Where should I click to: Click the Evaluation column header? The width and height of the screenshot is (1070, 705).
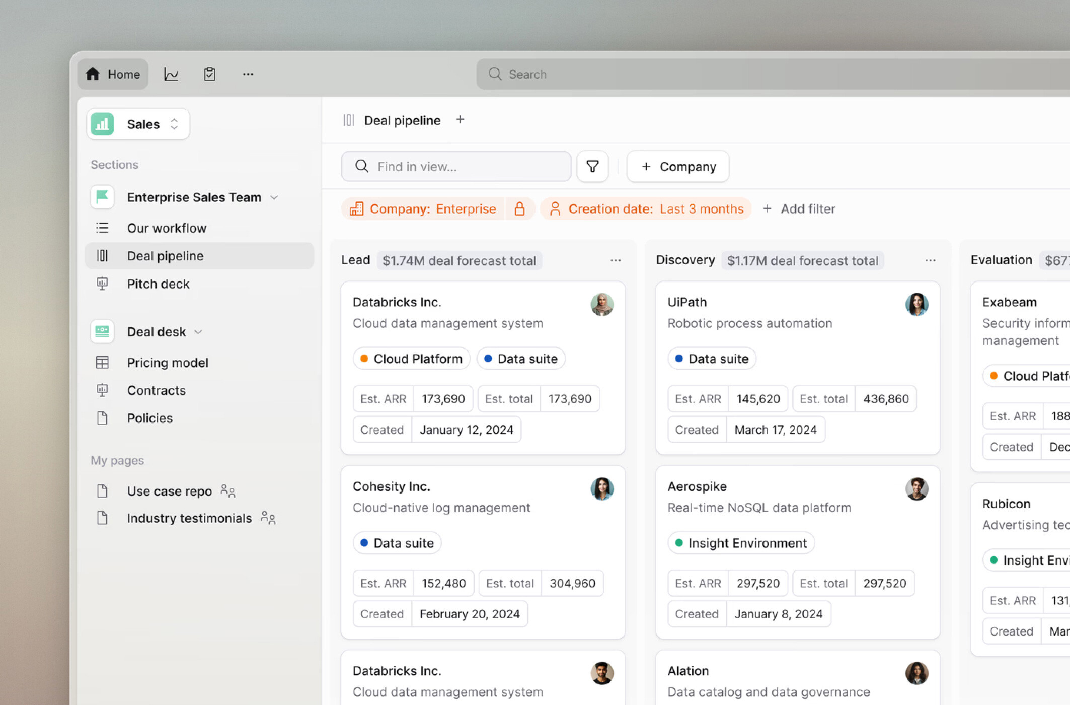click(1001, 260)
